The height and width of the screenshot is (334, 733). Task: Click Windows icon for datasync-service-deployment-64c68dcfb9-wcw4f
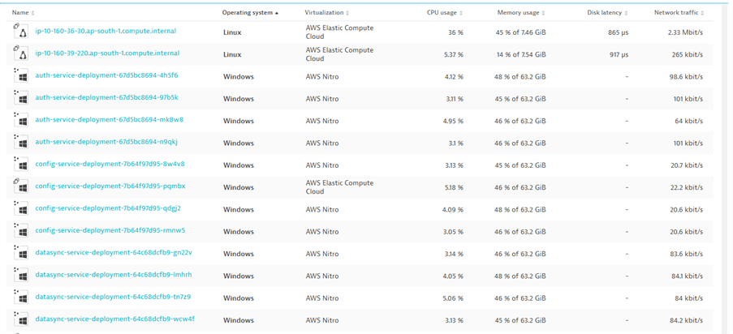[x=20, y=320]
